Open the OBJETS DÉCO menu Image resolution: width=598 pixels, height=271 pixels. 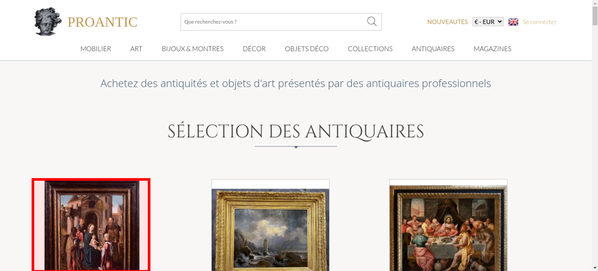coord(307,49)
